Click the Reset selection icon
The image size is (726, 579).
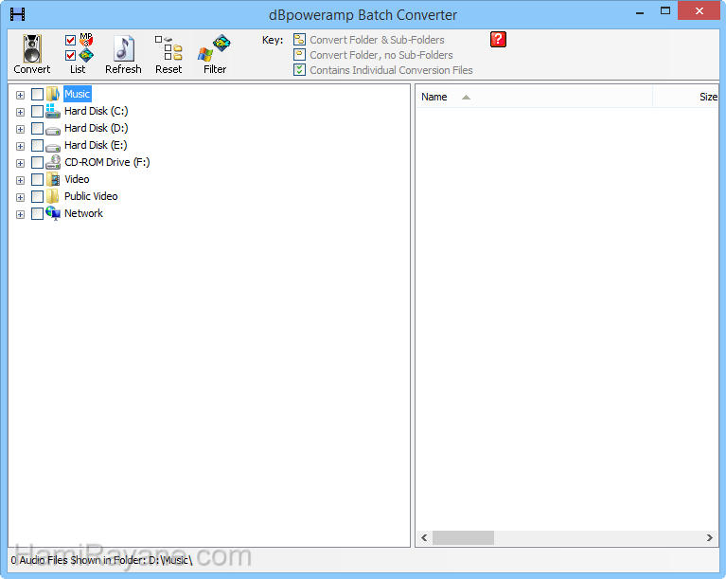tap(168, 48)
